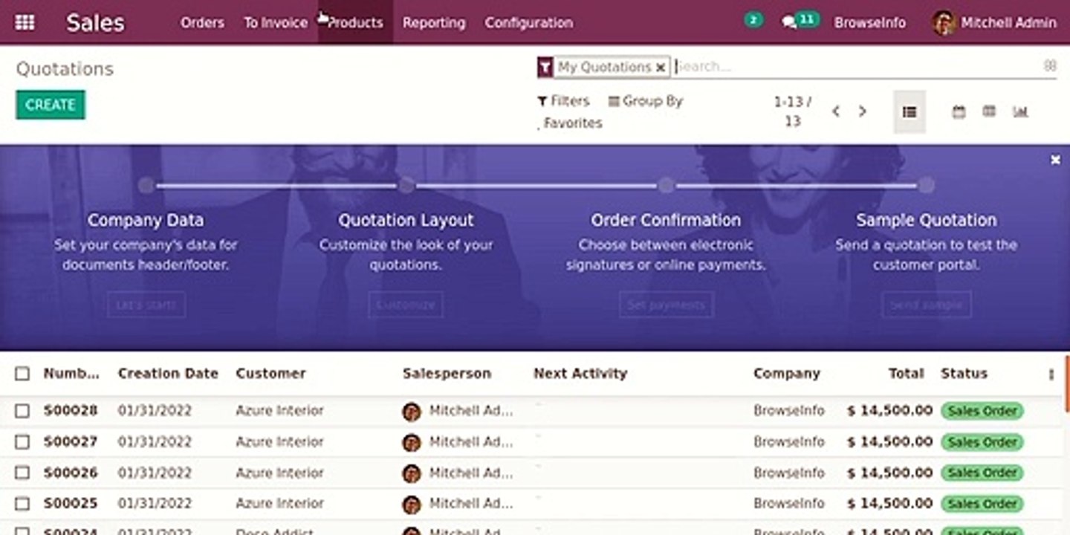This screenshot has width=1070, height=535.
Task: Click Mitchell Admin avatar in top bar
Action: click(944, 23)
